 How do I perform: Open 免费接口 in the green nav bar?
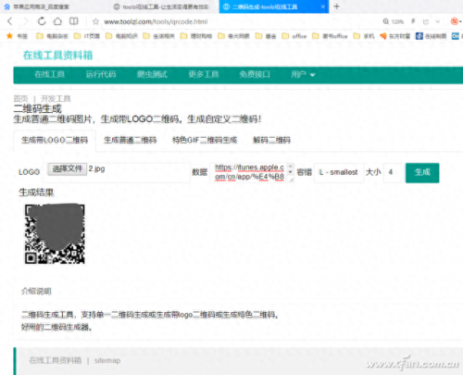click(255, 74)
